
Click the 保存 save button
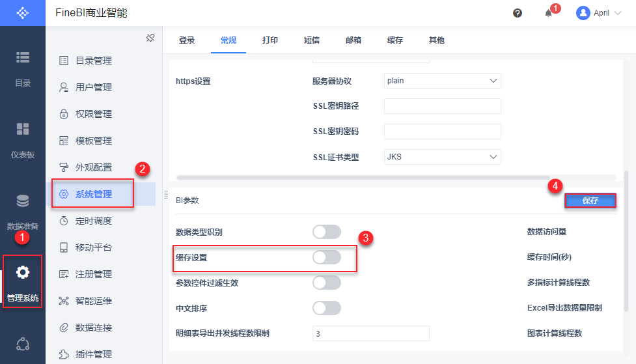590,201
